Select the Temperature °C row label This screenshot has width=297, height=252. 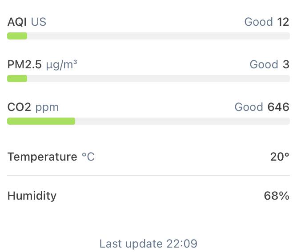click(51, 157)
